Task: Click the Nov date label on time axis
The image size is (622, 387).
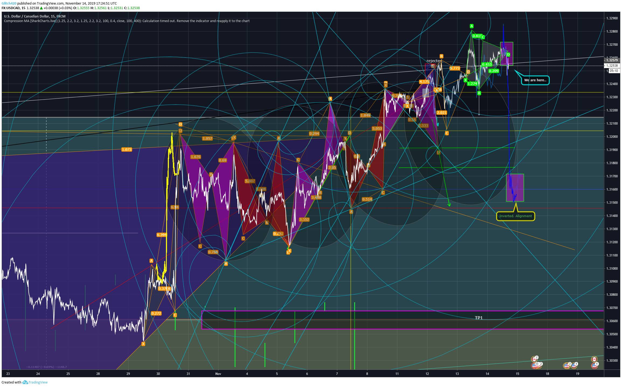Action: click(x=218, y=374)
